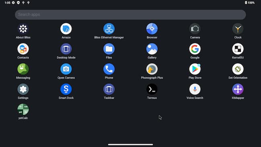Open the Play Store
The width and height of the screenshot is (261, 147).
point(195,69)
